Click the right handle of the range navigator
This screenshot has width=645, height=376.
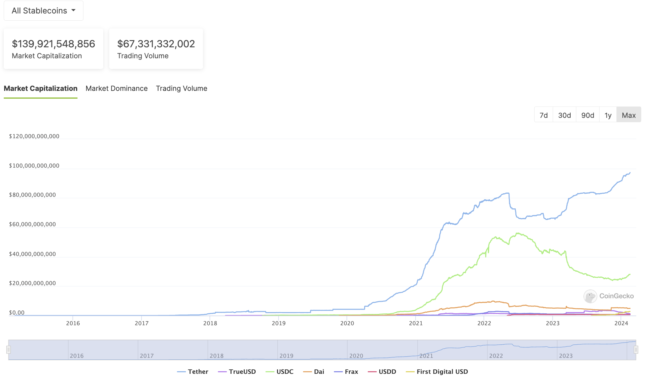click(x=636, y=349)
